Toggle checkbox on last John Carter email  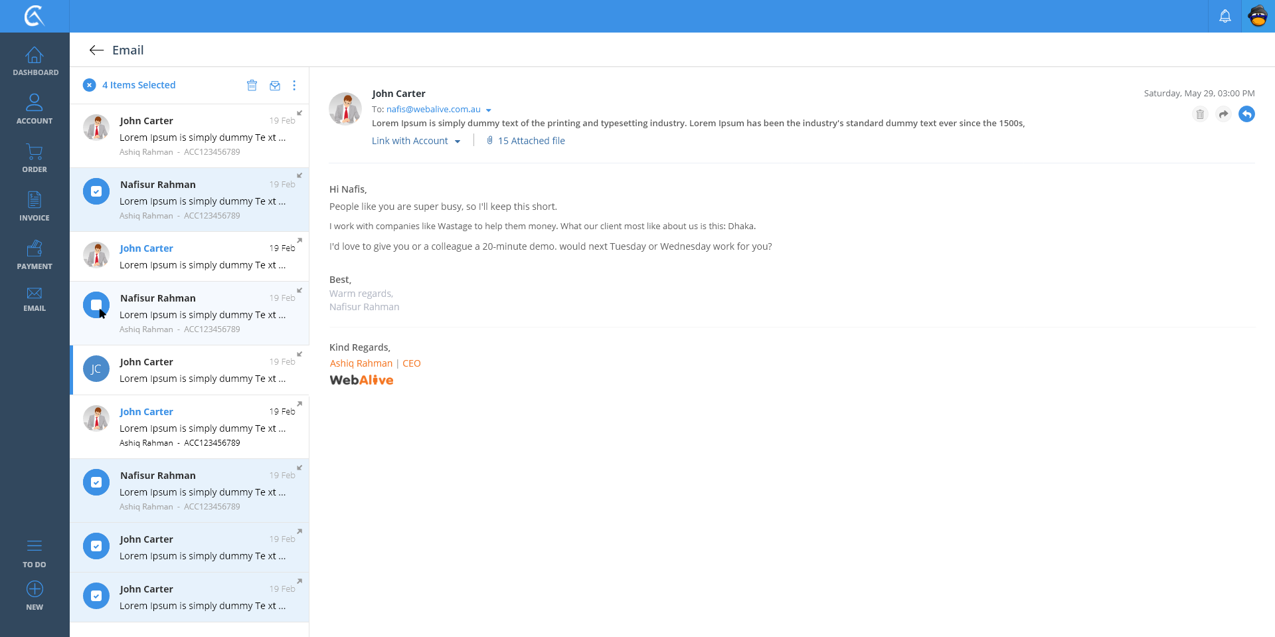(96, 596)
